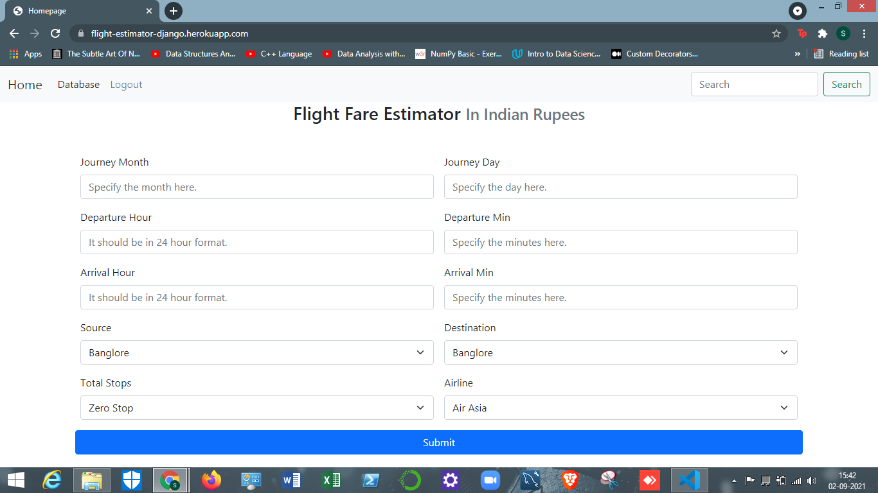This screenshot has height=493, width=878.
Task: Launch Zoom from the taskbar
Action: pyautogui.click(x=490, y=480)
